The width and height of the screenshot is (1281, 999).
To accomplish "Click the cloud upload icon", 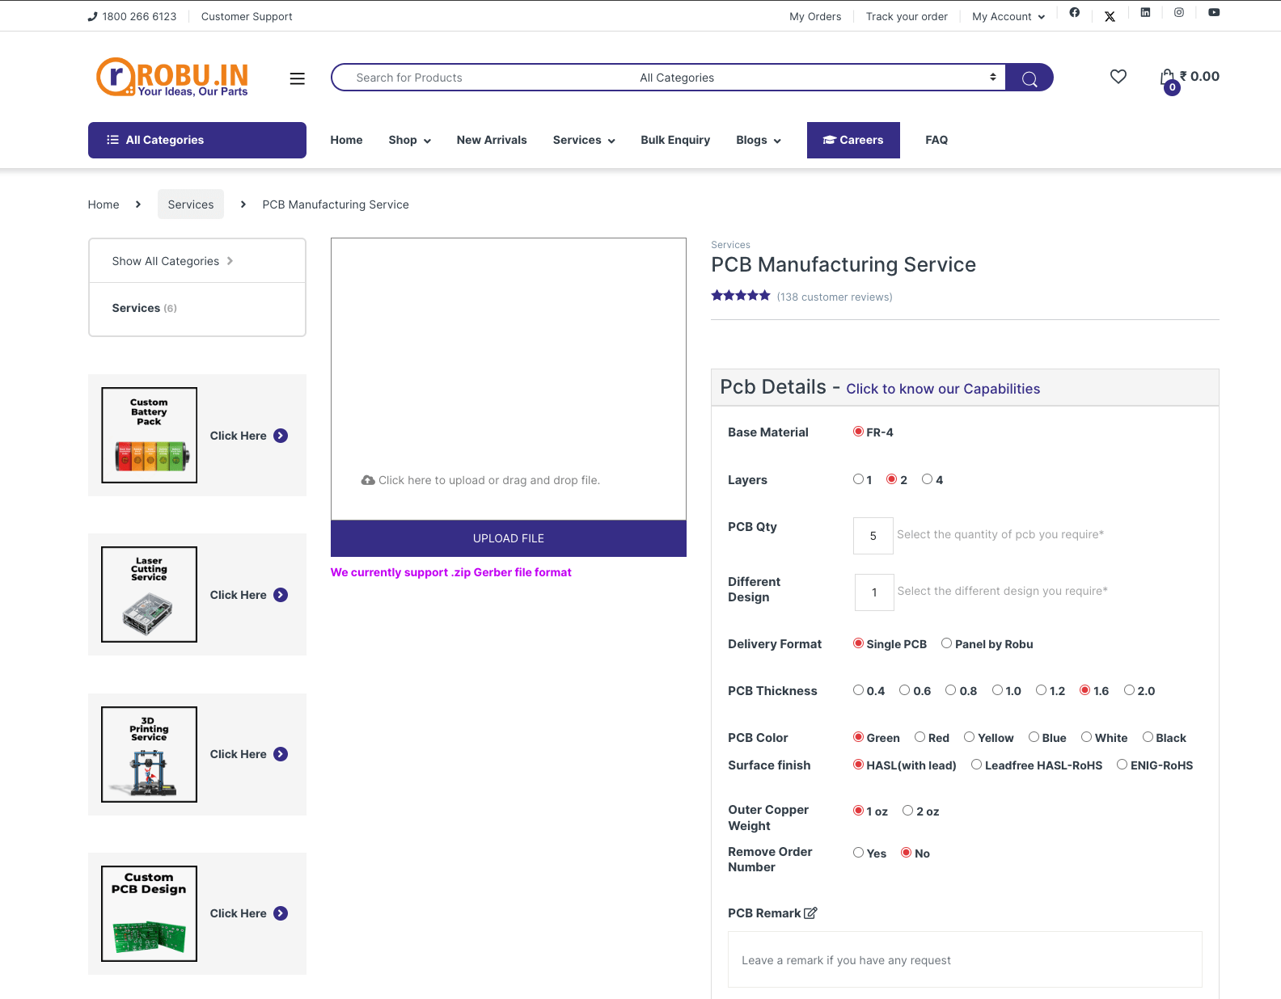I will [x=368, y=480].
